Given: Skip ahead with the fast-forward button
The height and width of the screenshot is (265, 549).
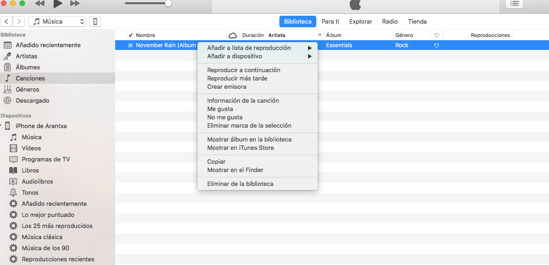Looking at the screenshot, I should pyautogui.click(x=75, y=4).
